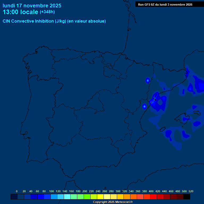The image size is (204, 204).
Task: Select the bright yellow legend color box
Action: tap(100, 197)
